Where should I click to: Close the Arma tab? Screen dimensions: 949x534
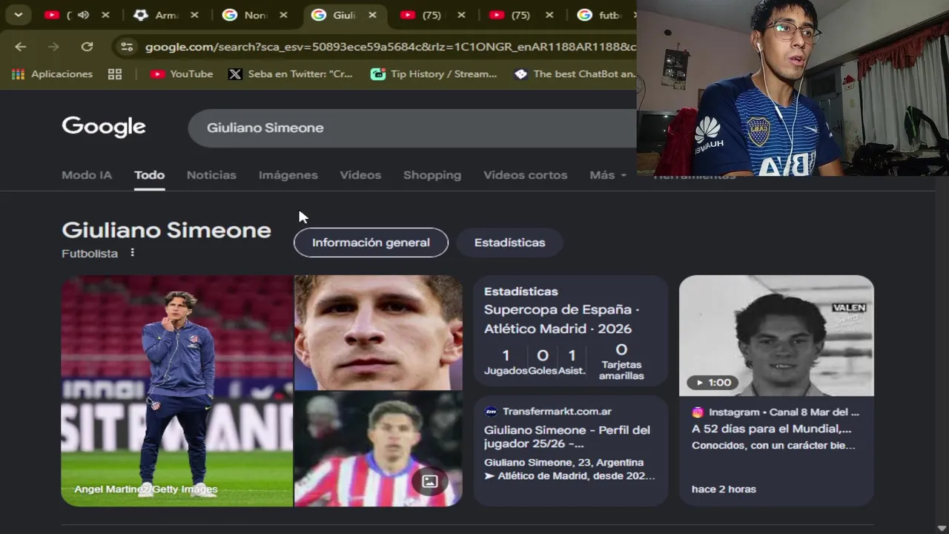194,15
